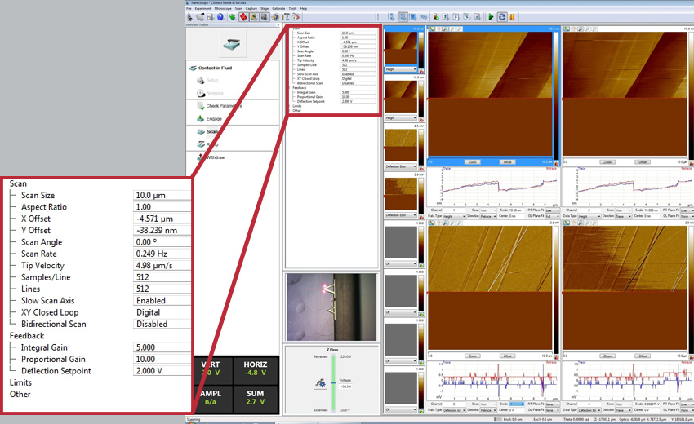Viewport: 694px width, 424px height.
Task: Click the frame up arrow toolbar icon
Action: click(x=445, y=17)
